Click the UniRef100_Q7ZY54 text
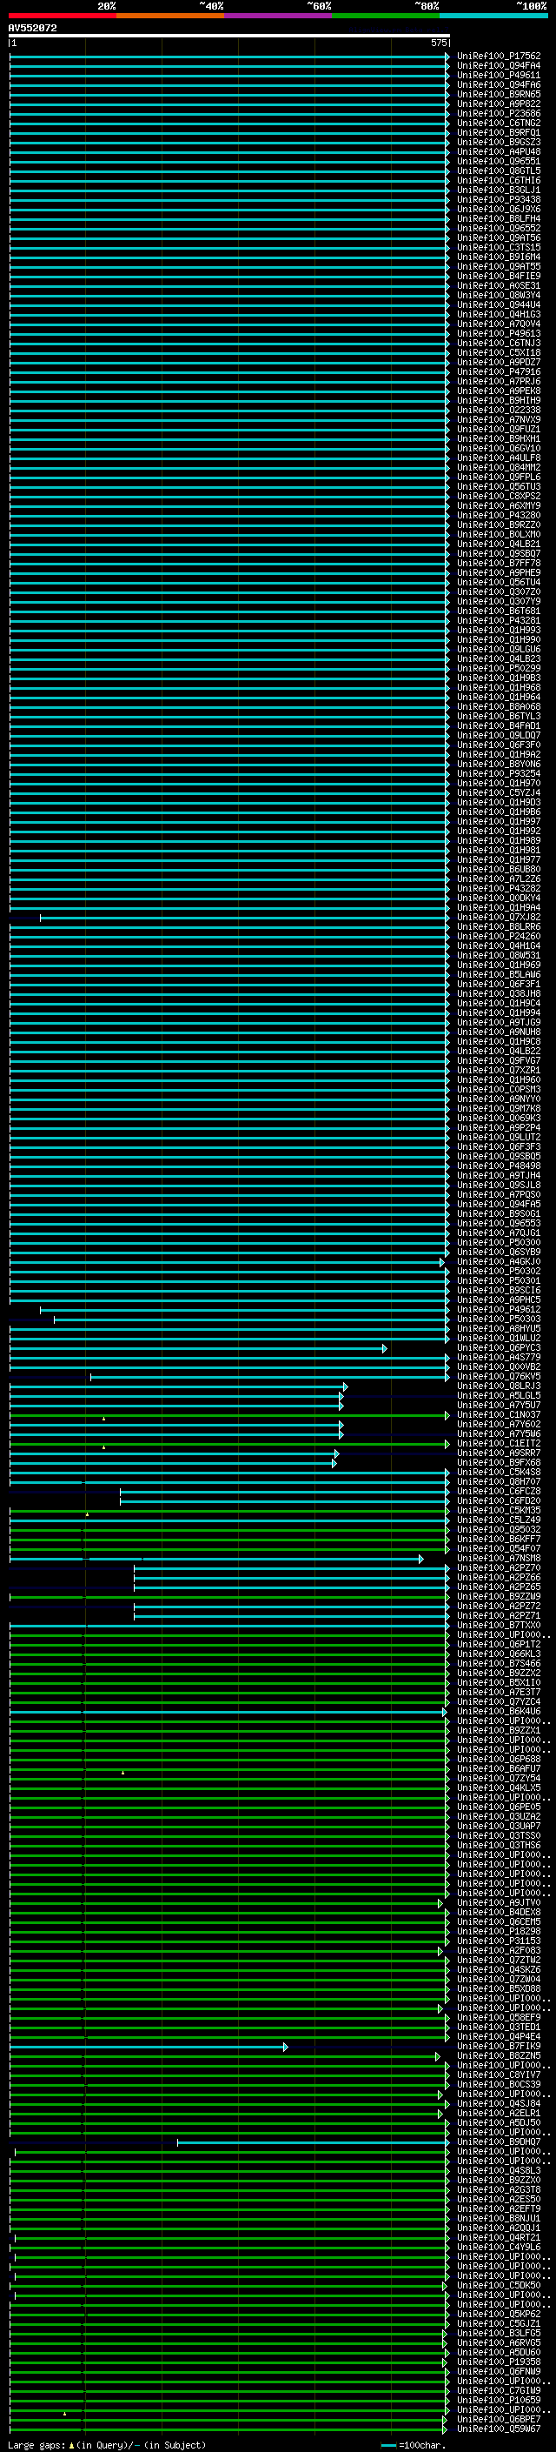 (x=499, y=1778)
